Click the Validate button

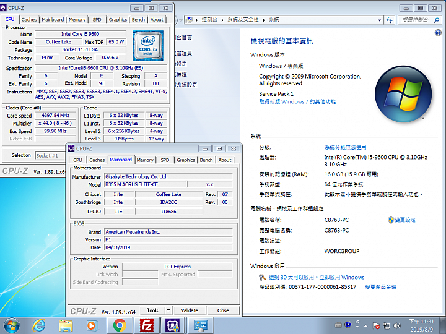[x=190, y=310]
